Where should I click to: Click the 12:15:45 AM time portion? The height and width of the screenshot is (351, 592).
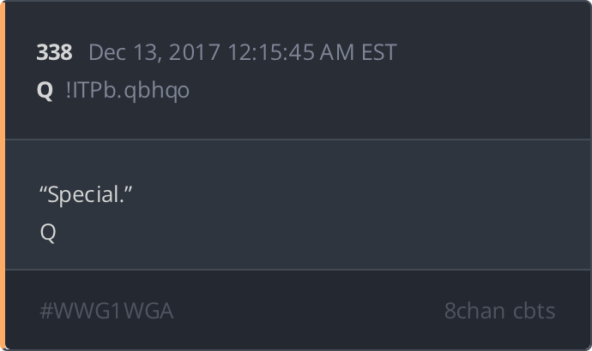291,52
